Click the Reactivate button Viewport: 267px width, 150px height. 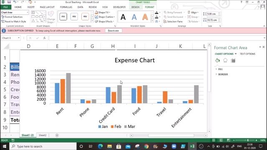click(x=113, y=31)
